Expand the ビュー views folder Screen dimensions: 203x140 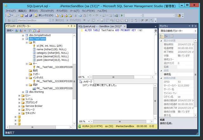coord(19,96)
